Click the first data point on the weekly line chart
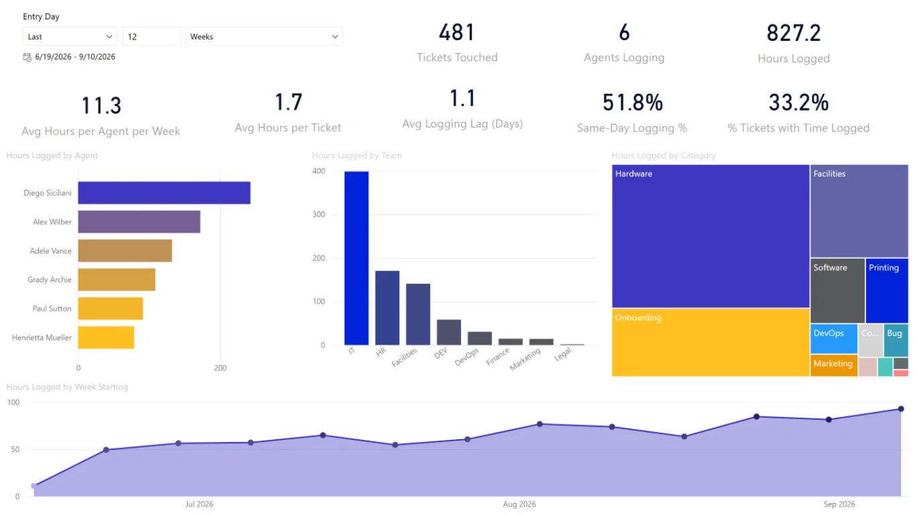The width and height of the screenshot is (917, 515). (34, 486)
